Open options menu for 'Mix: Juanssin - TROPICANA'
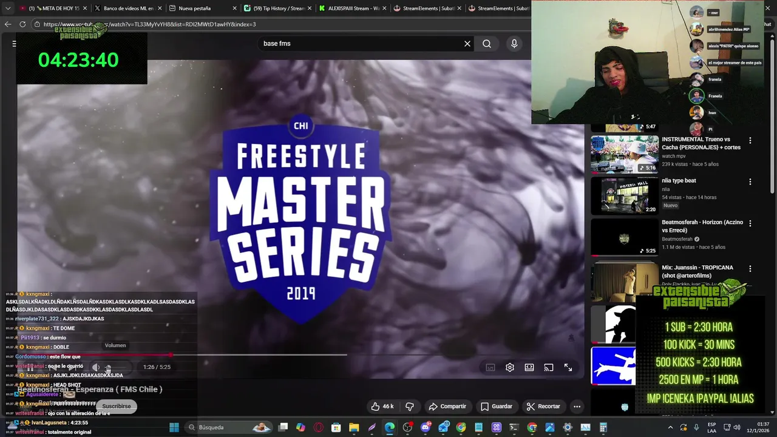This screenshot has height=437, width=777. 750,268
